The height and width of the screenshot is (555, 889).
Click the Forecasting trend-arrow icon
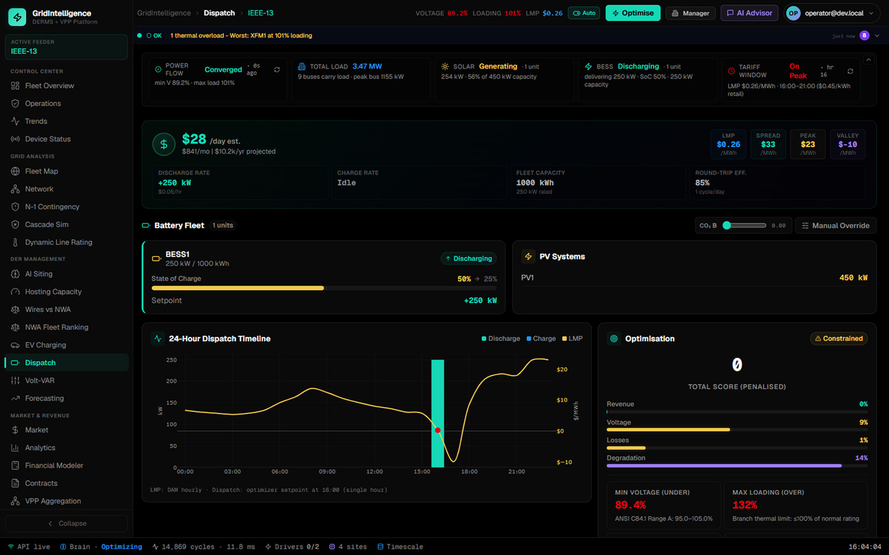[15, 398]
